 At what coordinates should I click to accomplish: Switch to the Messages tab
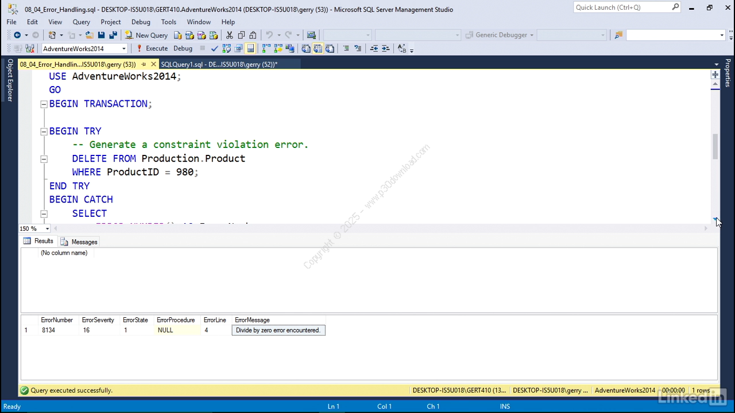coord(79,241)
